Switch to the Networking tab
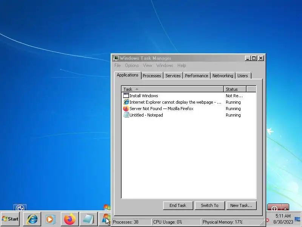 click(223, 76)
